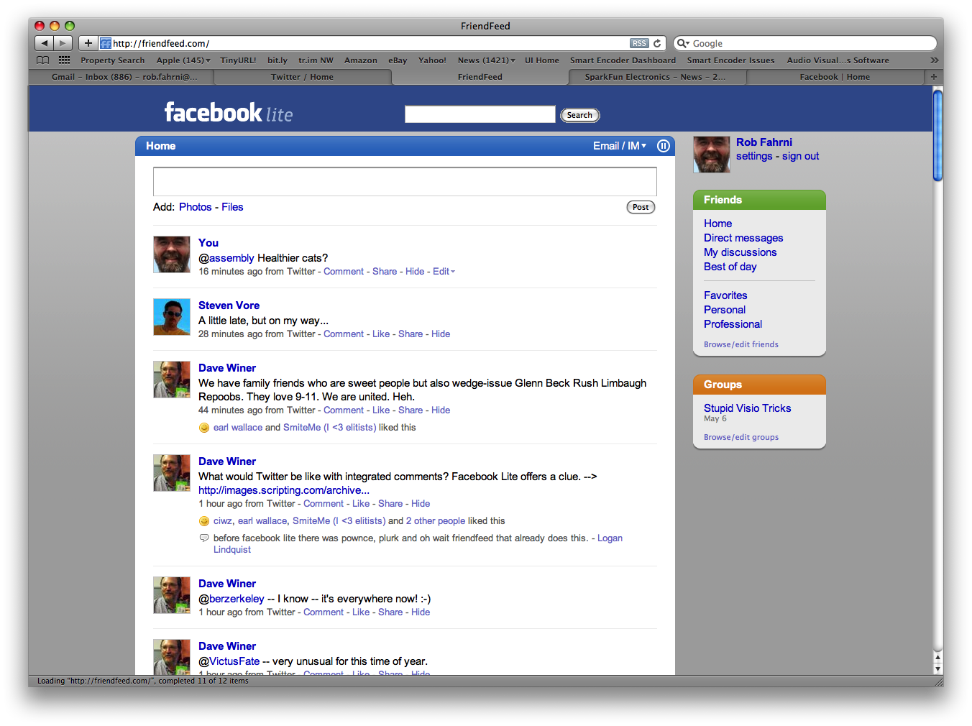Screen dimensions: 972x726
Task: Open Logan Lindquist's profile link
Action: tap(418, 543)
